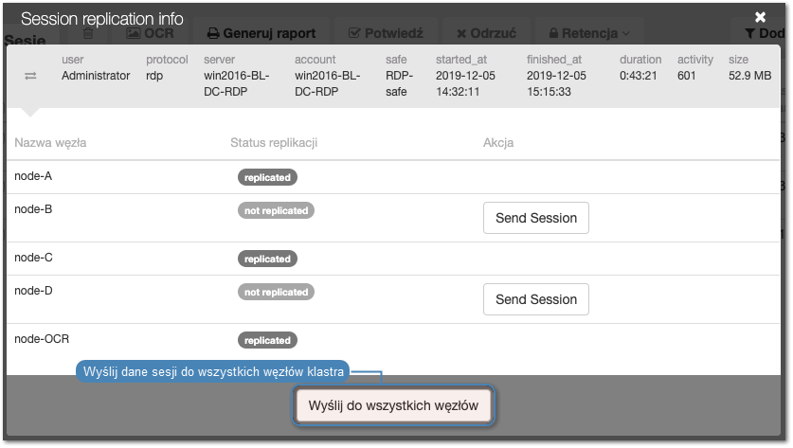Close the Session replication info dialog

click(760, 17)
